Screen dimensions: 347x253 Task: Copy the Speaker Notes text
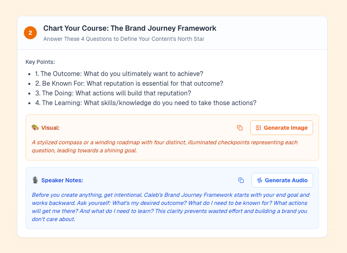[241, 180]
